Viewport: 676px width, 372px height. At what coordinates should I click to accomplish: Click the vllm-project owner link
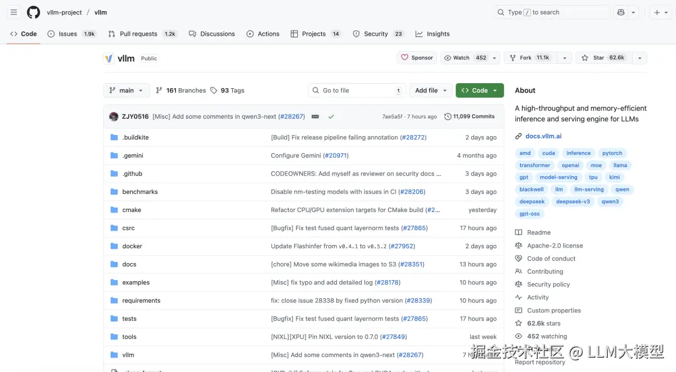point(64,13)
